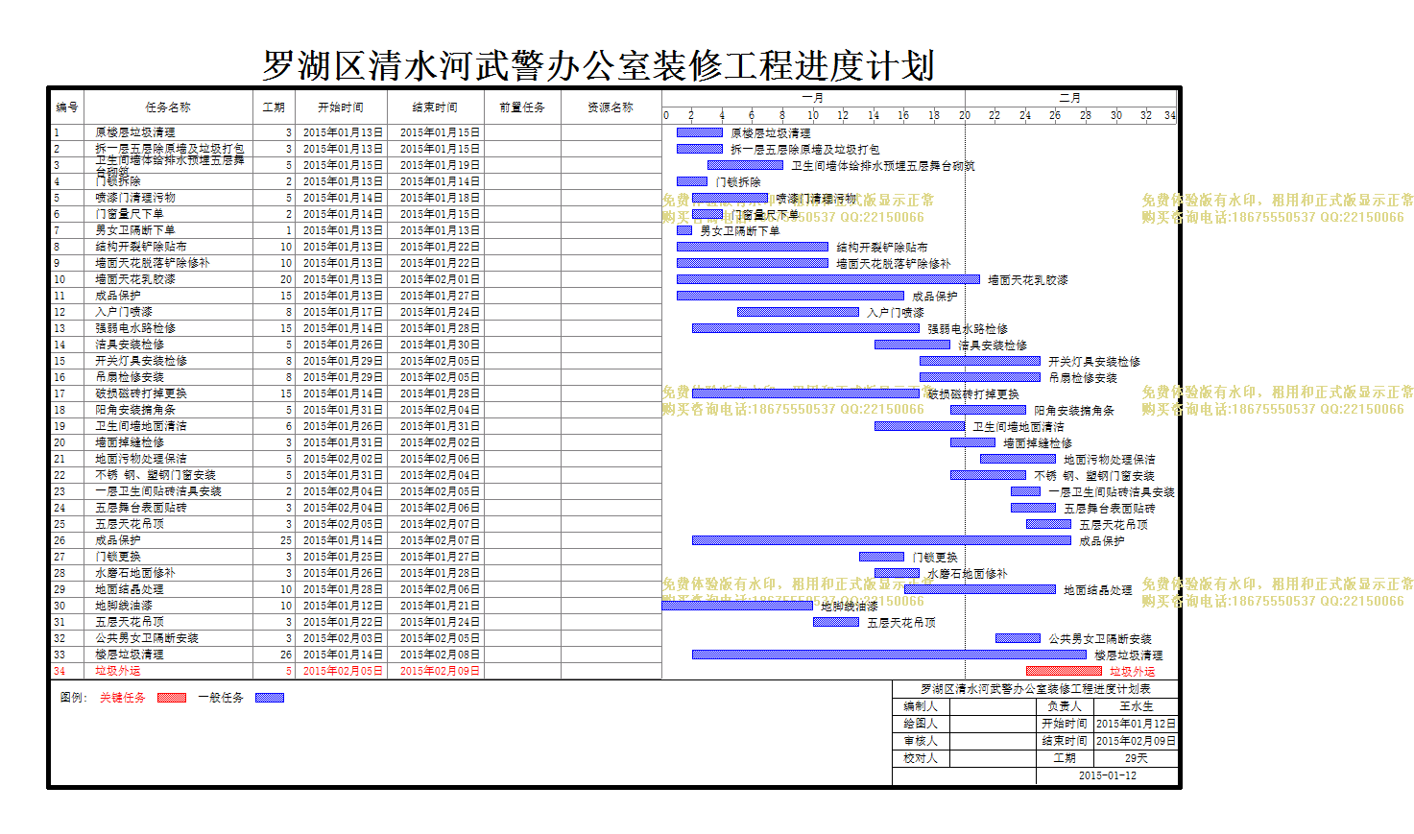Image resolution: width=1414 pixels, height=834 pixels.
Task: Select the 原楼层垃圾清理 Gantt bar
Action: click(x=700, y=132)
